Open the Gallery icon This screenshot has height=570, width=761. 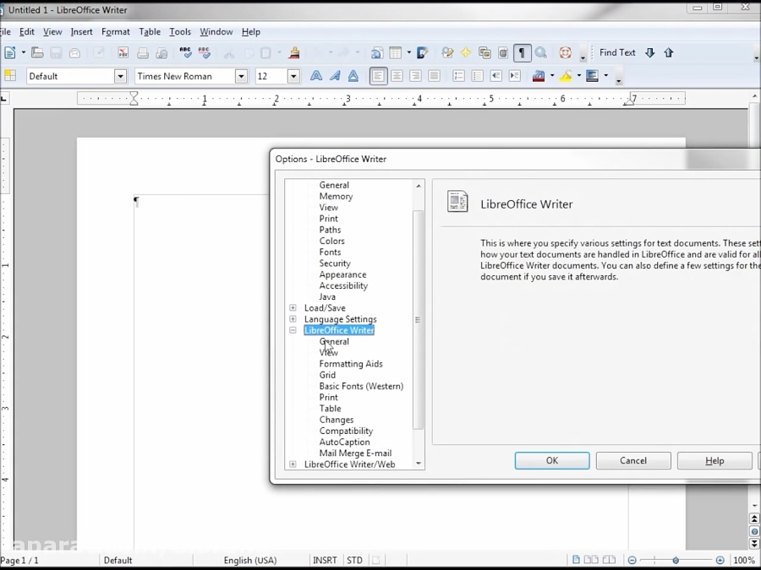(x=484, y=52)
